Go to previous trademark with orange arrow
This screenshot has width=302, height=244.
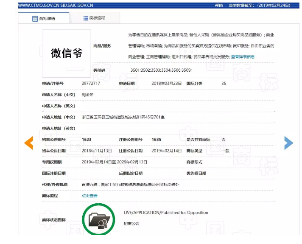(29, 143)
